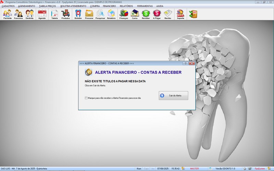Click the Pesquisar magnifier icon

[x=100, y=14]
